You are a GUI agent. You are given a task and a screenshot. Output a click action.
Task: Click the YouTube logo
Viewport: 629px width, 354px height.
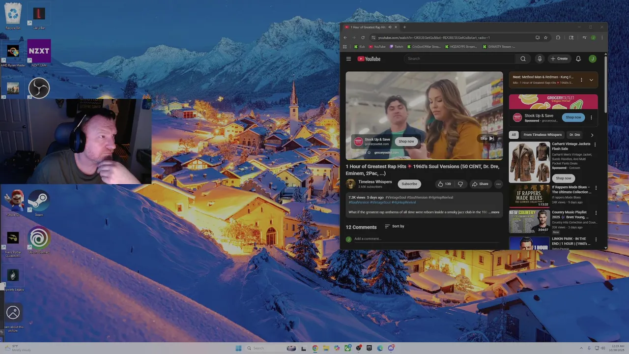click(369, 59)
